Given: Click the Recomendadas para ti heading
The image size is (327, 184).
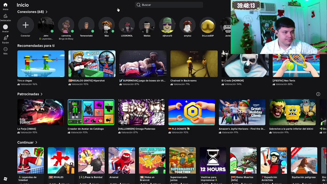Looking at the screenshot, I should (x=36, y=46).
